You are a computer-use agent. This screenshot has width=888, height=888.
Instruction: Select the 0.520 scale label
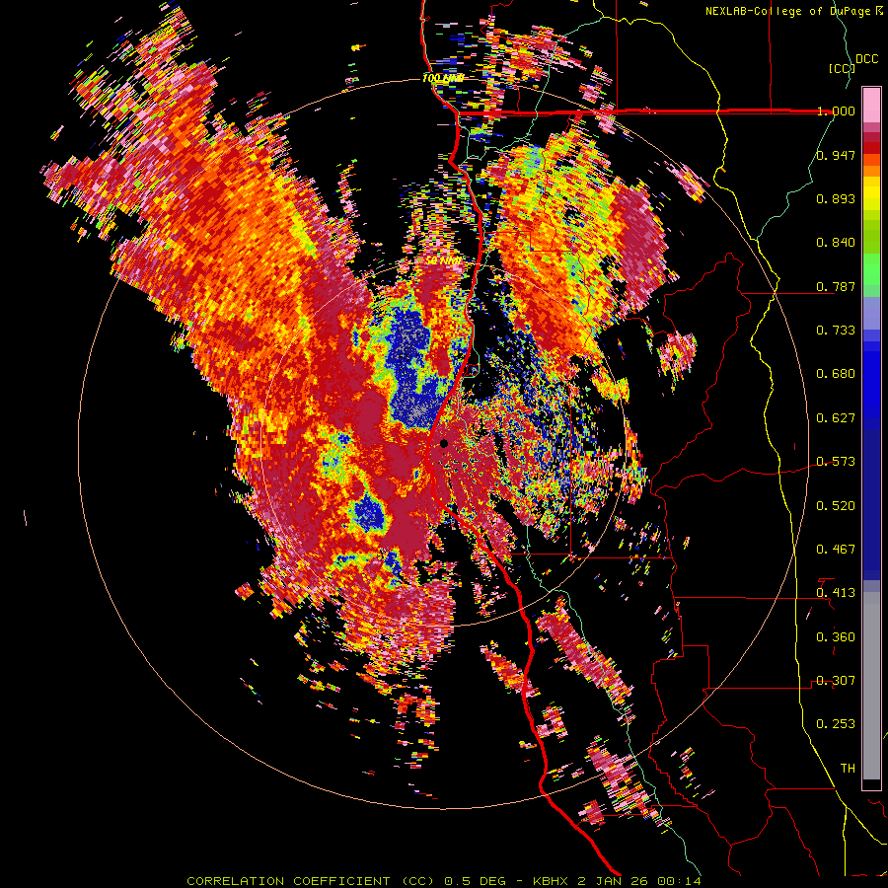836,506
